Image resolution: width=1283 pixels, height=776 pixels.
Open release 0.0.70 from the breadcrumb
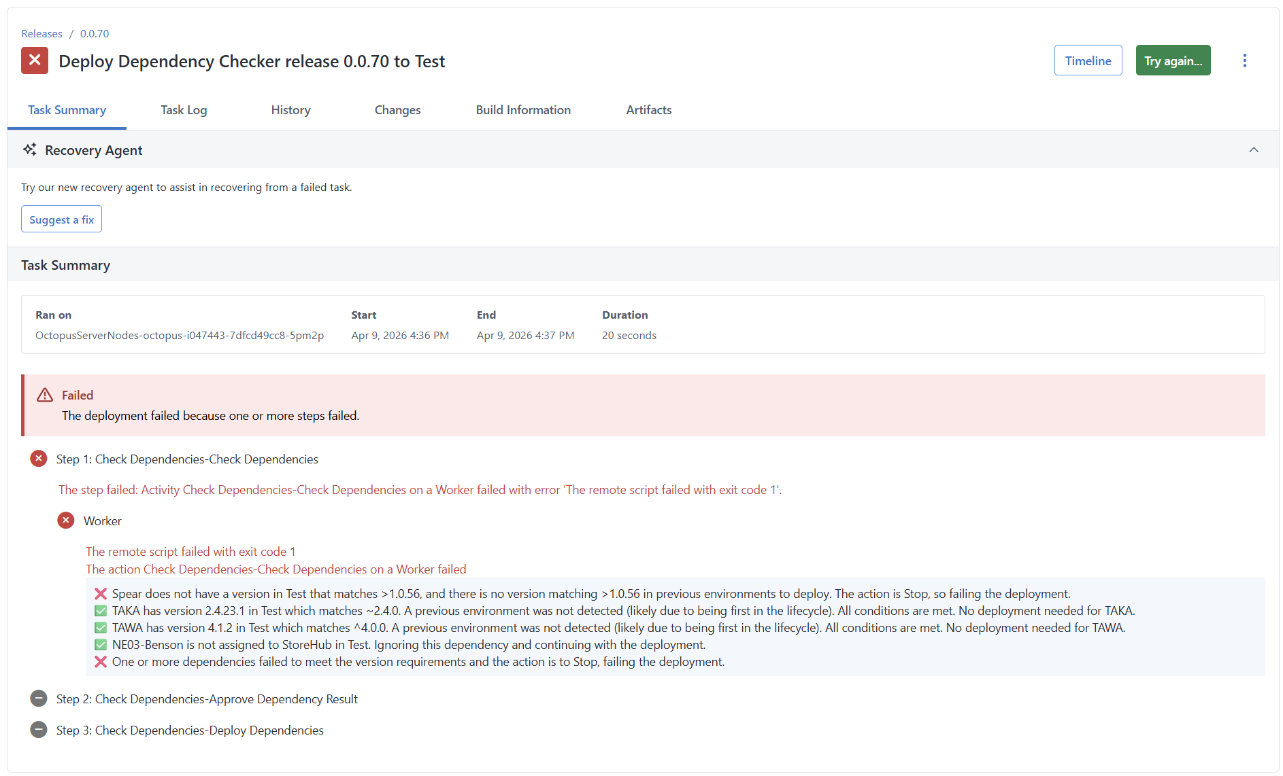tap(94, 33)
